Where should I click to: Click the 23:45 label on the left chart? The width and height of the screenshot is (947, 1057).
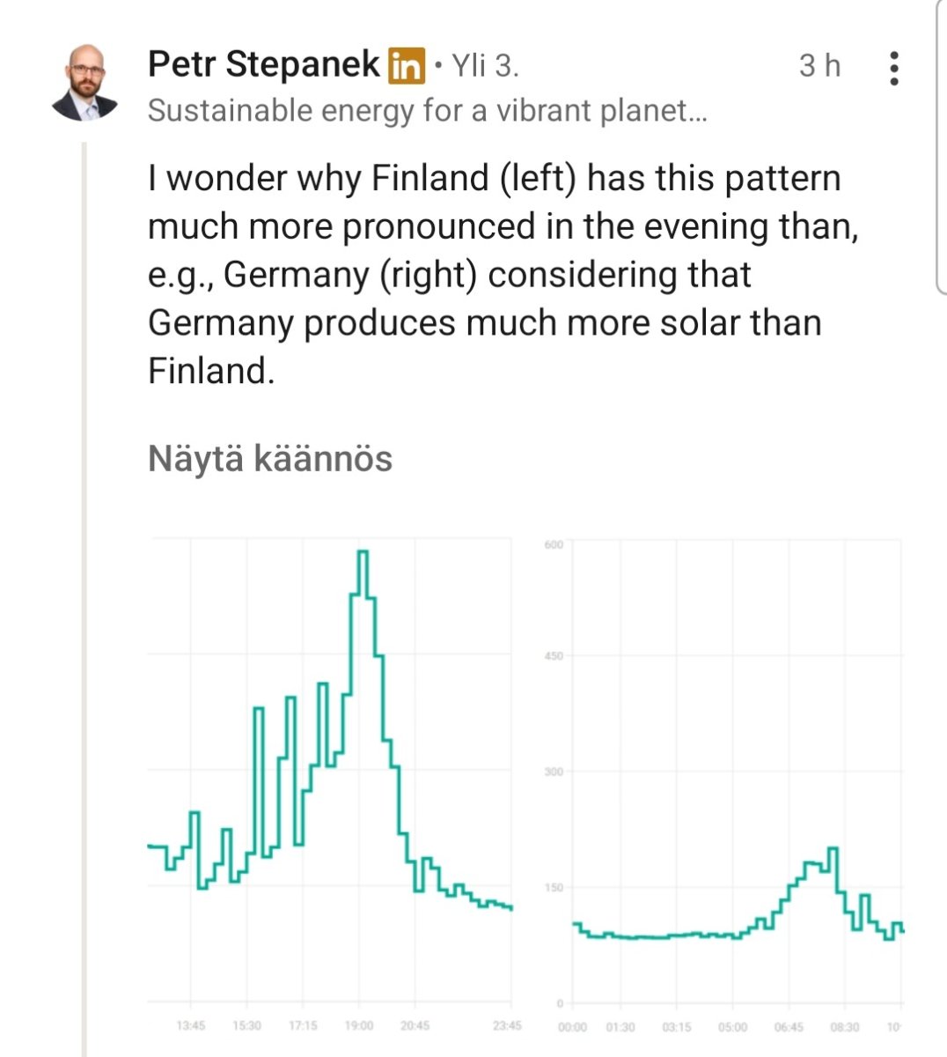coord(507,1026)
